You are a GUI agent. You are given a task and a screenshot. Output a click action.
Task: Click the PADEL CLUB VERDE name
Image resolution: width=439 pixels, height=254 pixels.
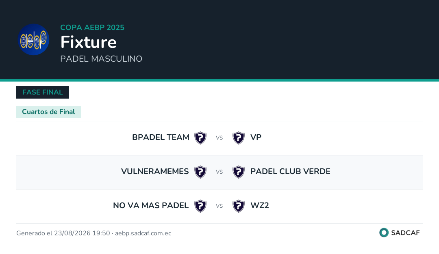point(290,172)
